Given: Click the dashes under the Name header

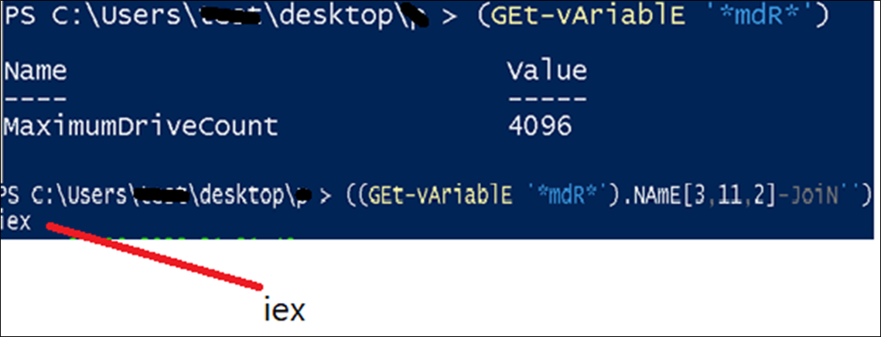Looking at the screenshot, I should 36,98.
